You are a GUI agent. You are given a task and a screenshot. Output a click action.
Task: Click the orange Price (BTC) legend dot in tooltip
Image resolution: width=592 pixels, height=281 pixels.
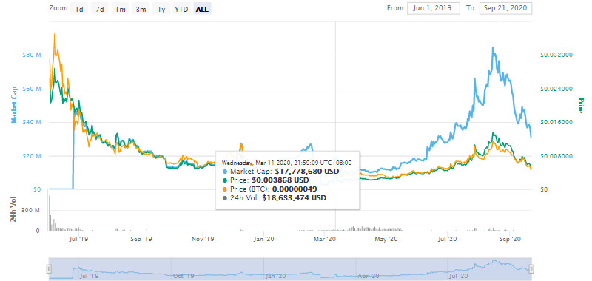pos(225,189)
